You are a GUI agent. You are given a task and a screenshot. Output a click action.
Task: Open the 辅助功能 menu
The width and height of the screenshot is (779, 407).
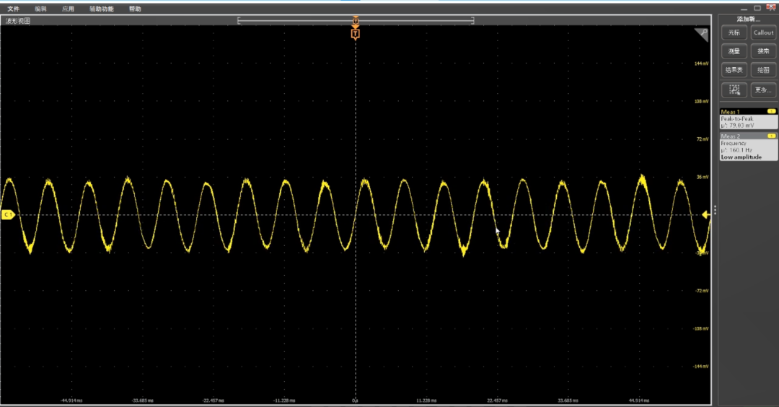pyautogui.click(x=102, y=9)
